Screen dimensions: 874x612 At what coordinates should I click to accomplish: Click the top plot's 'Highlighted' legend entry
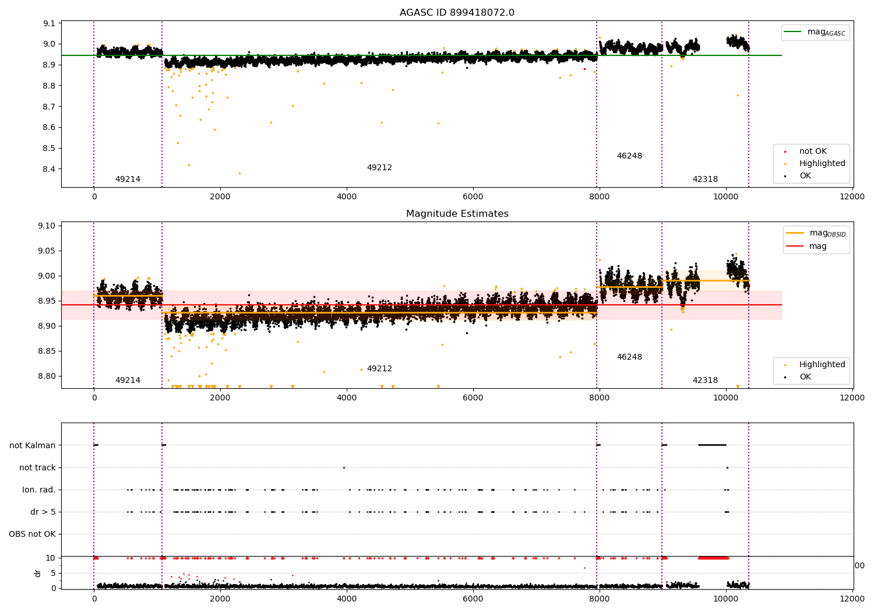pyautogui.click(x=811, y=164)
